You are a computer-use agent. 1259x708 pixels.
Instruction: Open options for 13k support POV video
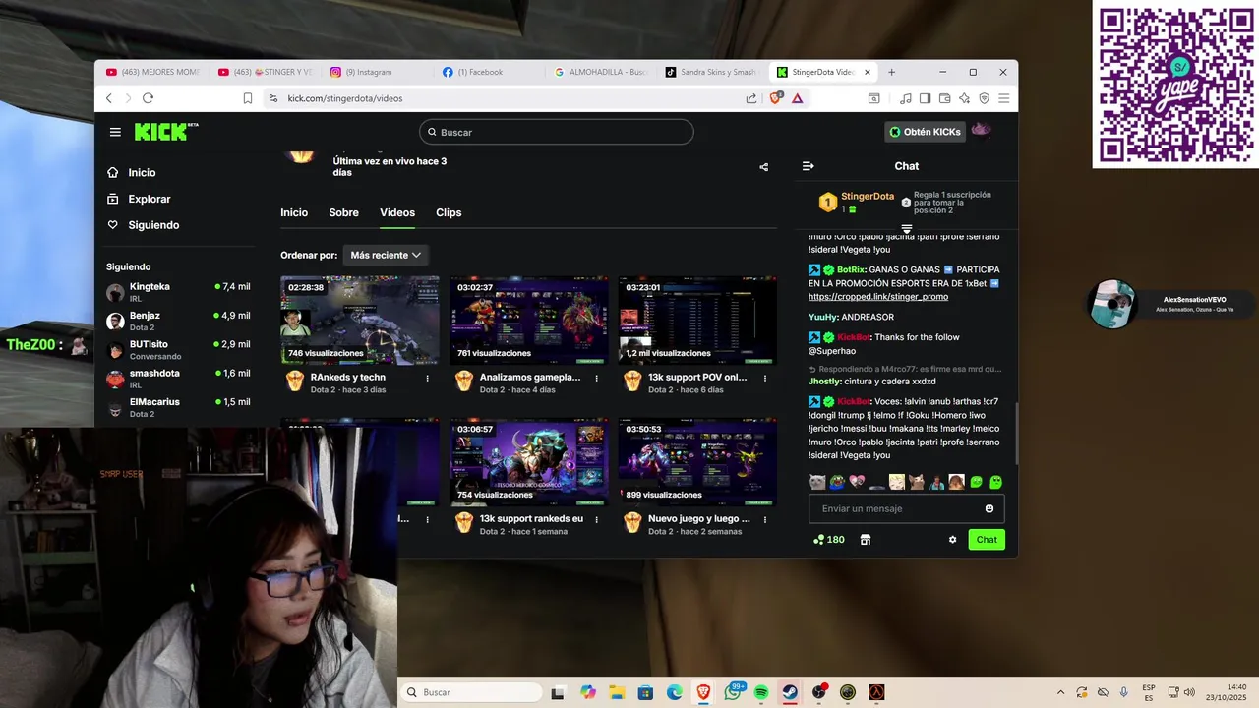coord(765,378)
